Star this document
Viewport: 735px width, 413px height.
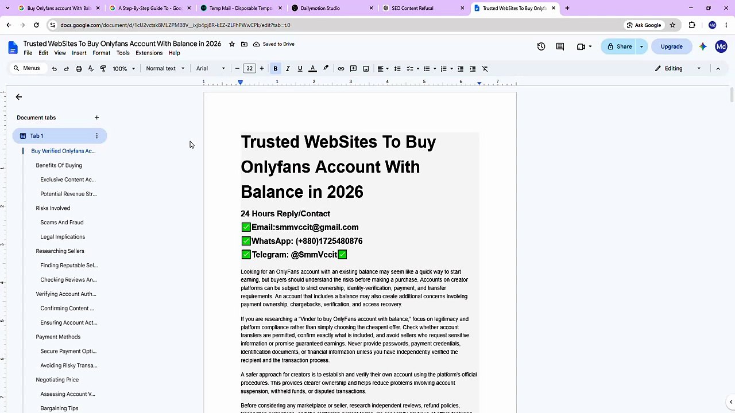point(232,44)
